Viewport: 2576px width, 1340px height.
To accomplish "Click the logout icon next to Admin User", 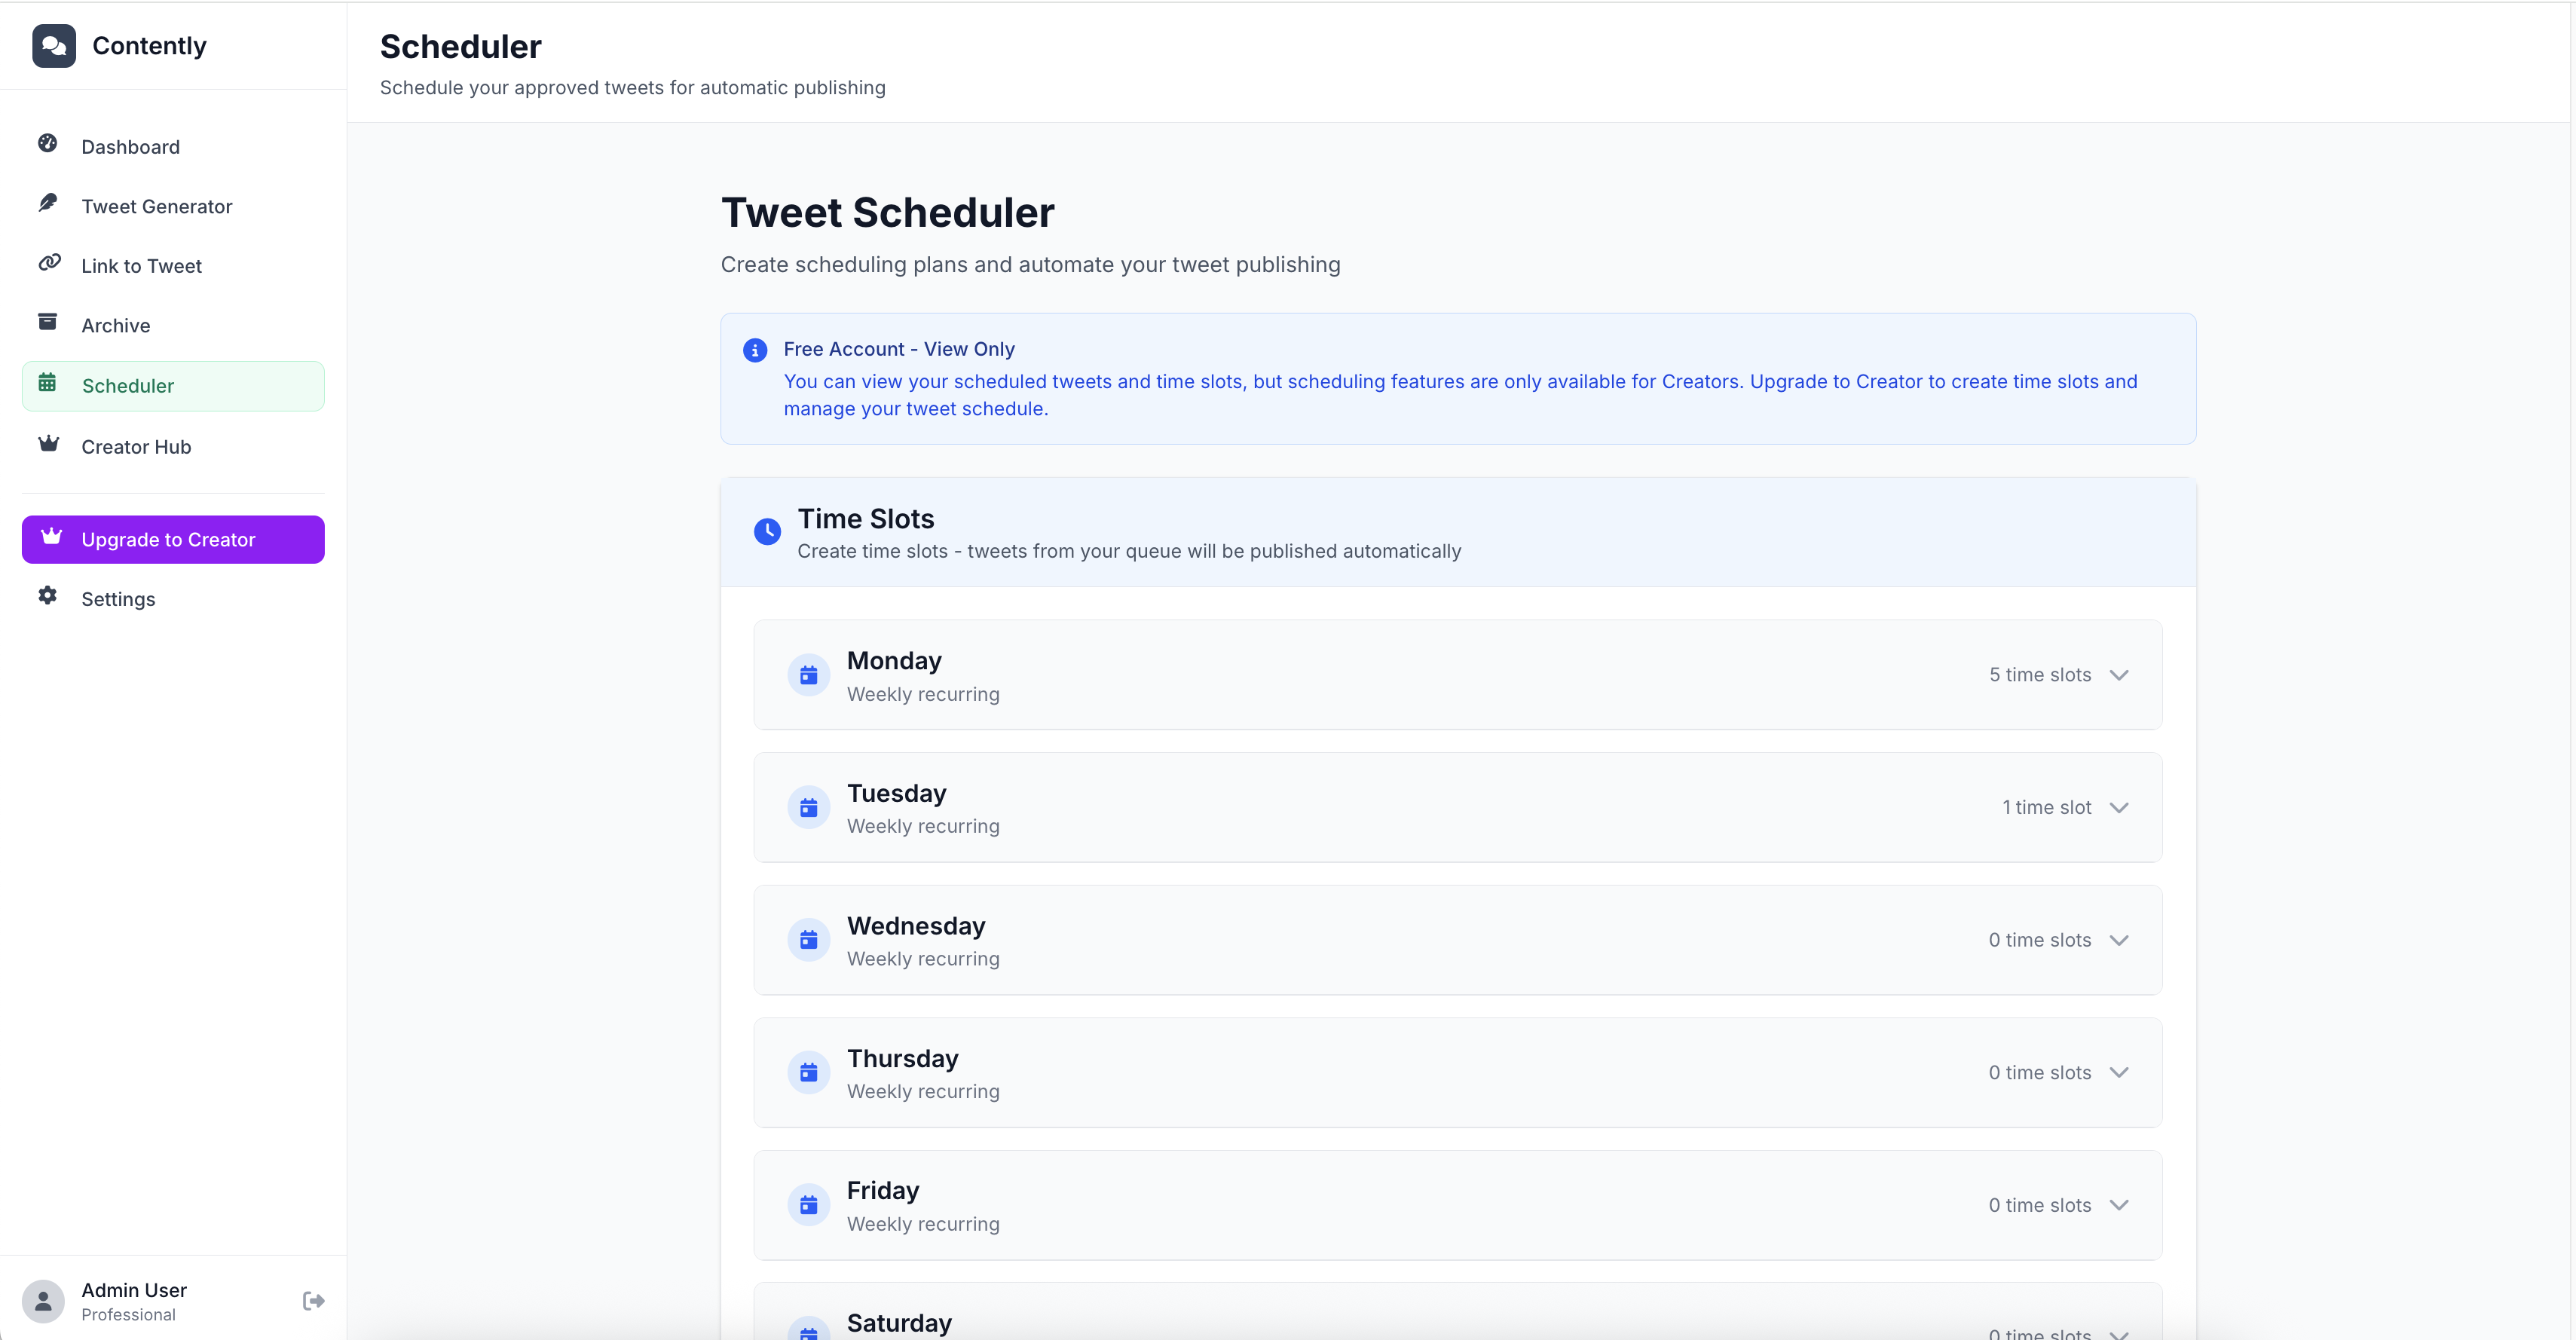I will (x=313, y=1300).
